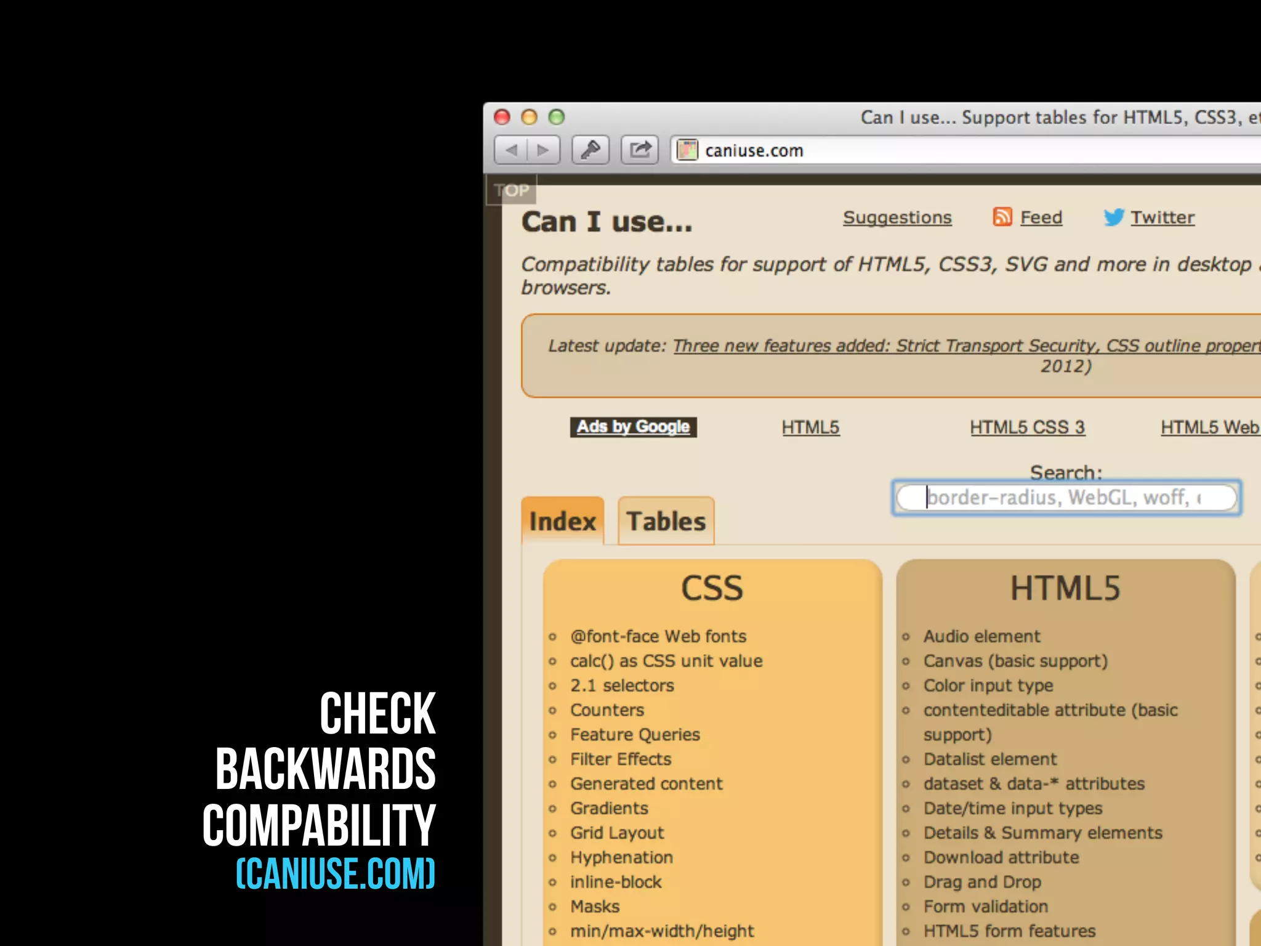Open @font-face Web fonts entry
The width and height of the screenshot is (1261, 946).
tap(658, 636)
